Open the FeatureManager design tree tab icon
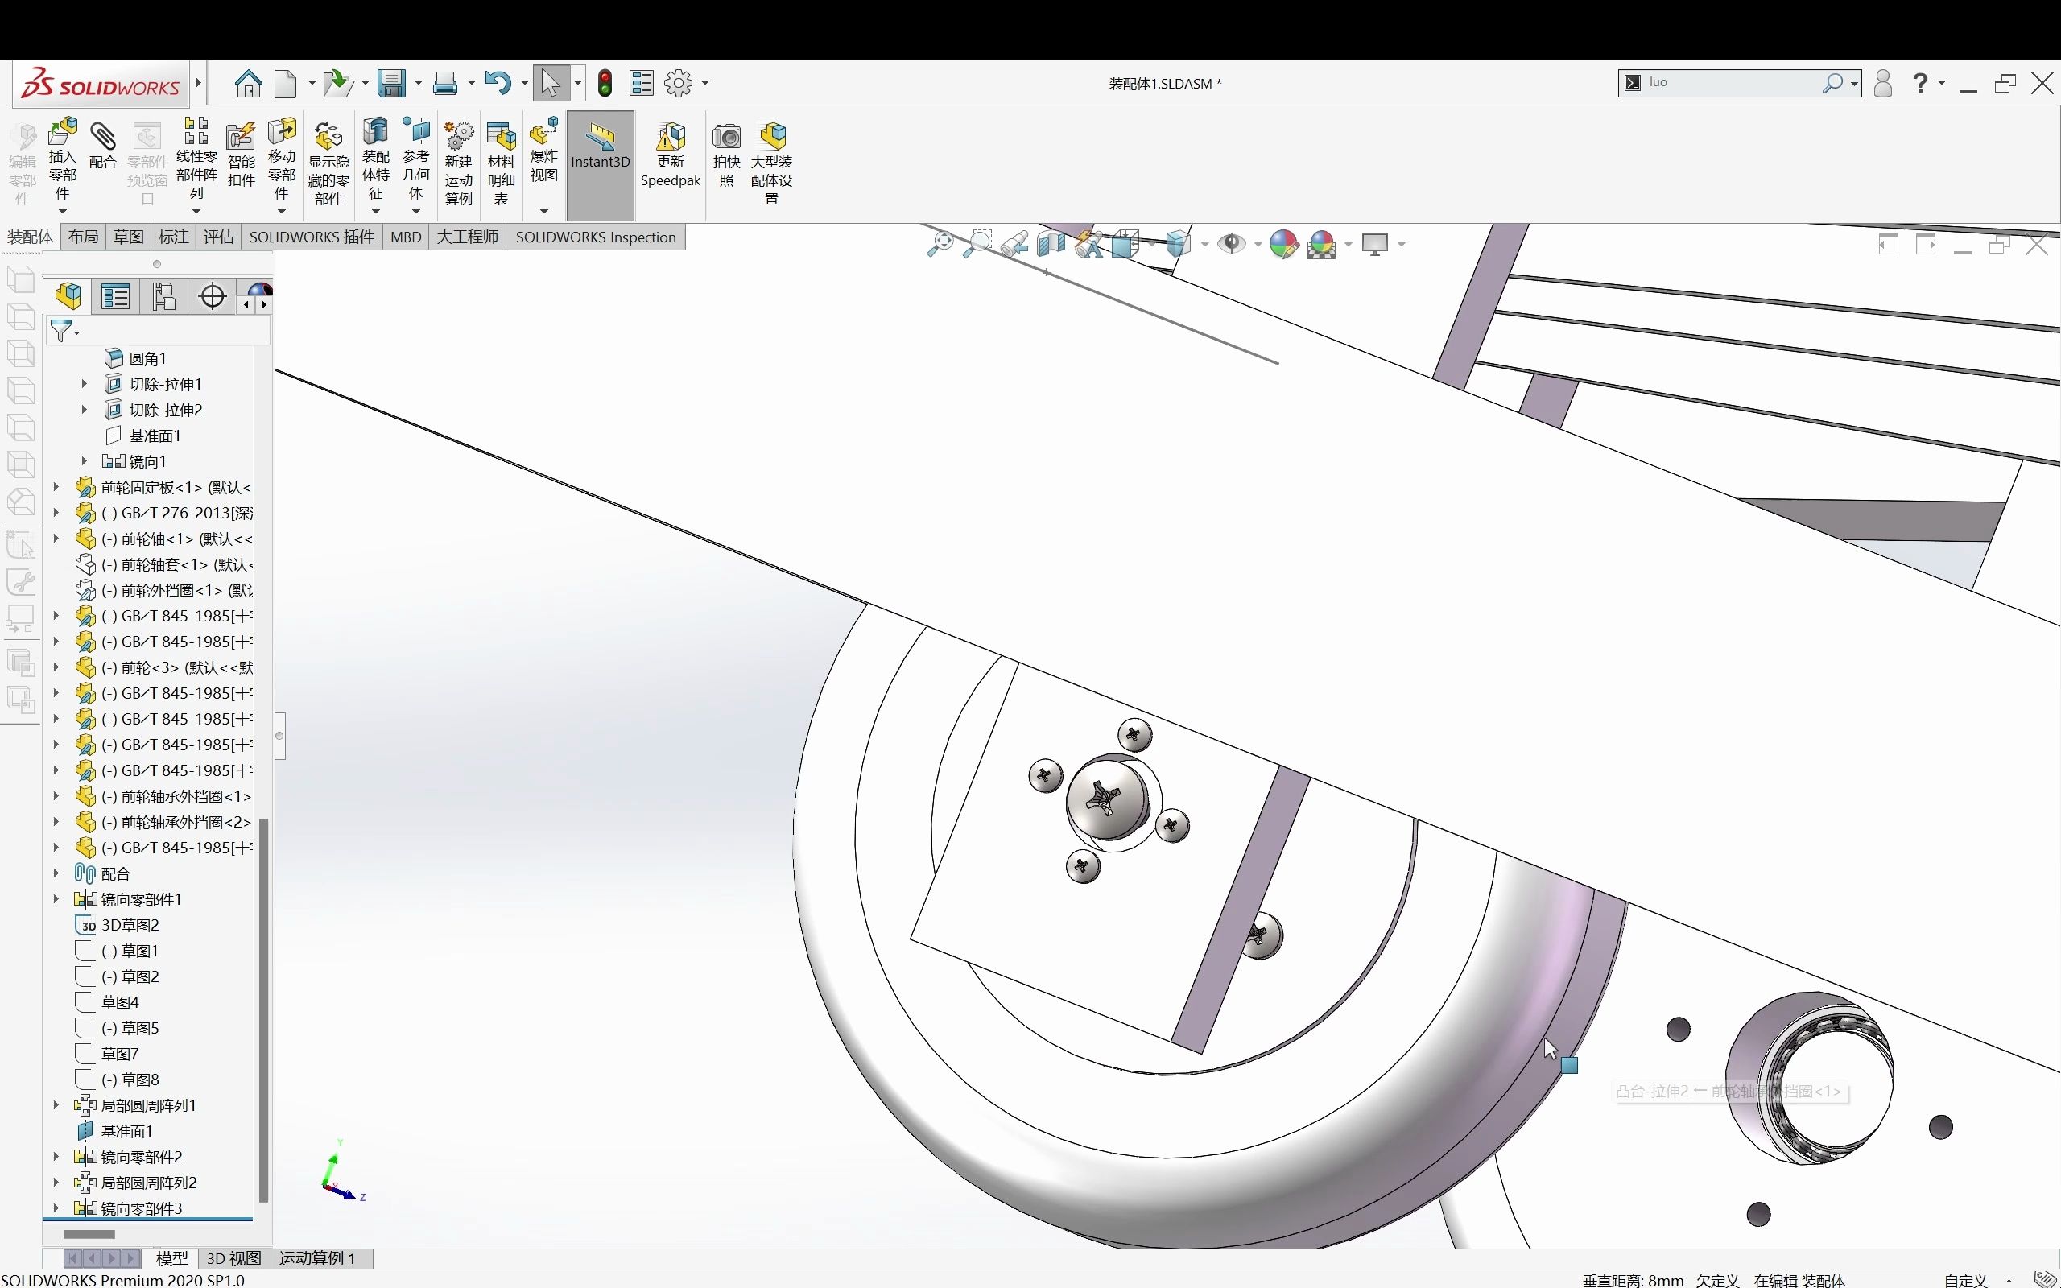This screenshot has height=1288, width=2061. click(x=68, y=295)
